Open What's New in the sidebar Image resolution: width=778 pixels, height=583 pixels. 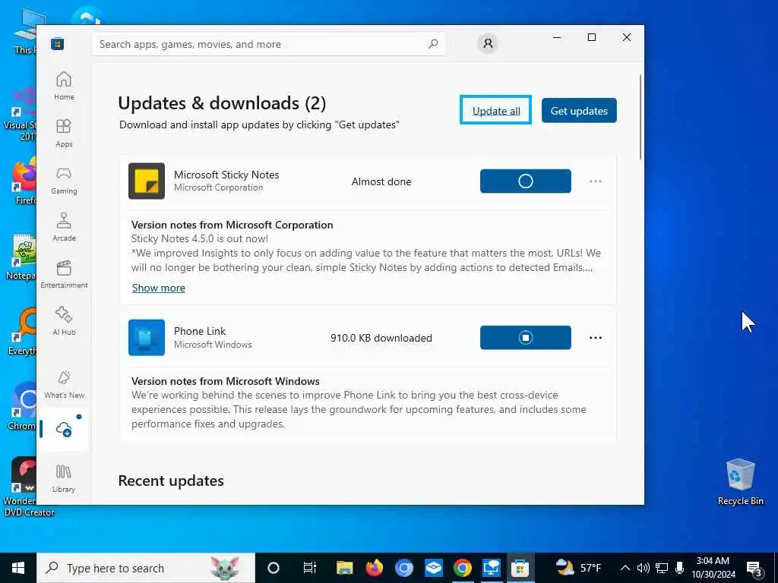tap(64, 384)
